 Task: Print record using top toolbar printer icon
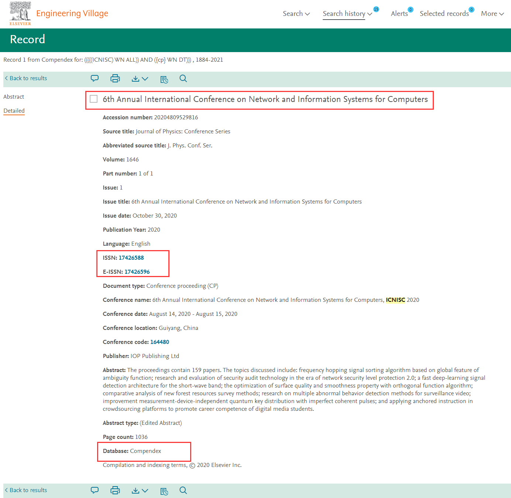point(115,78)
